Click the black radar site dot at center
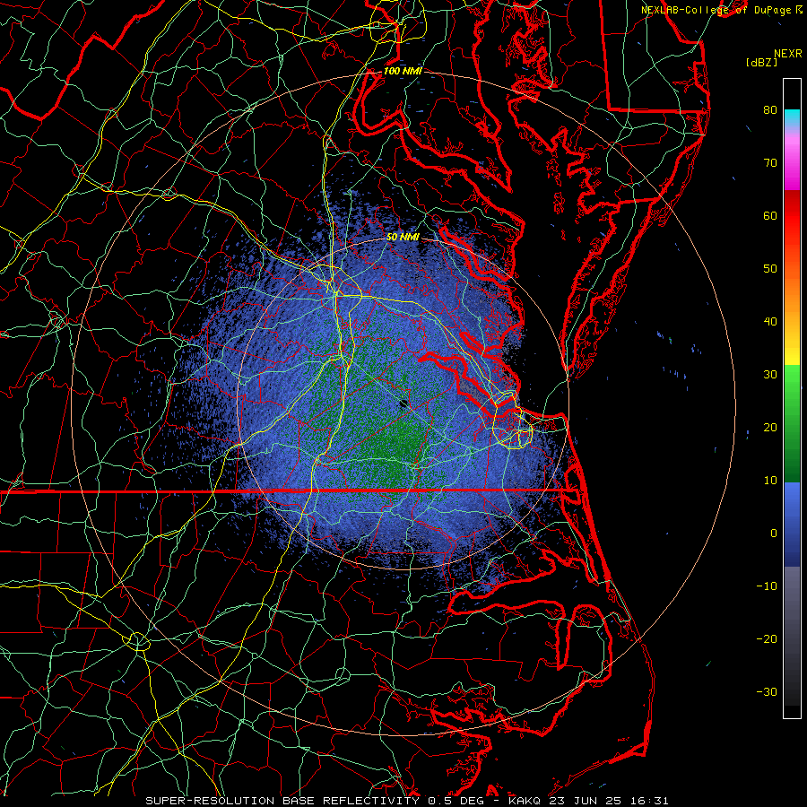Screen dimensions: 807x807 tap(404, 403)
